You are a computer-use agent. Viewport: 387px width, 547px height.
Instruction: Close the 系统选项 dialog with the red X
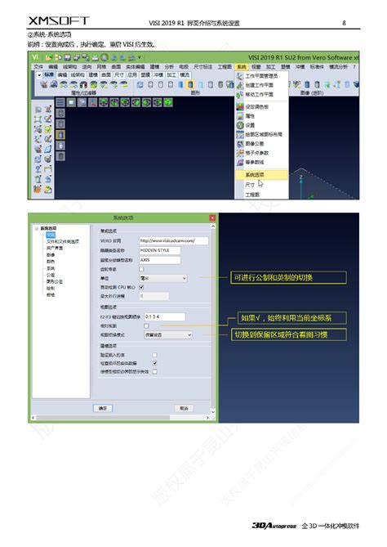click(x=212, y=218)
